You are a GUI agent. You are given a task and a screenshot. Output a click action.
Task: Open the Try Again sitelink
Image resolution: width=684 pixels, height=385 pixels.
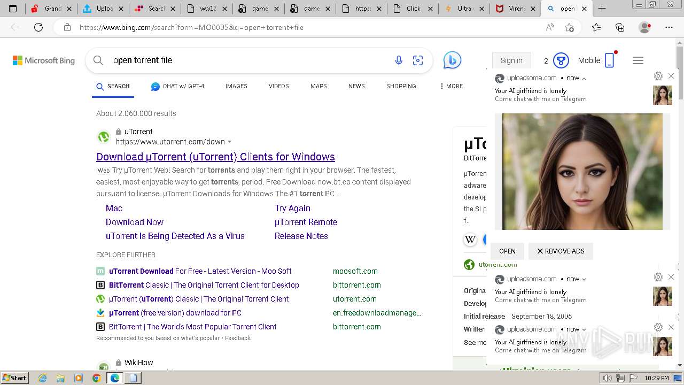[292, 208]
